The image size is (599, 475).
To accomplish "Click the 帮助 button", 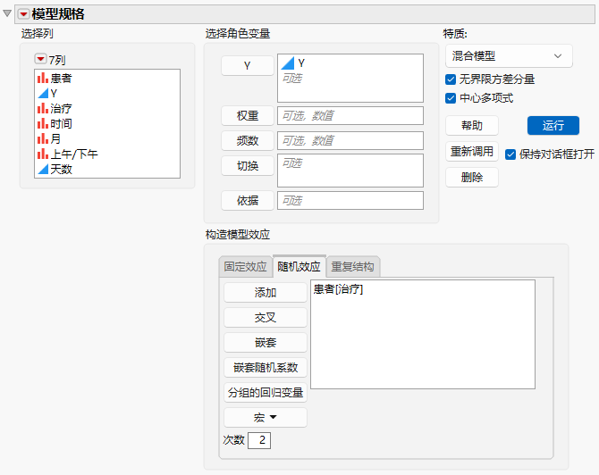I will coord(472,126).
